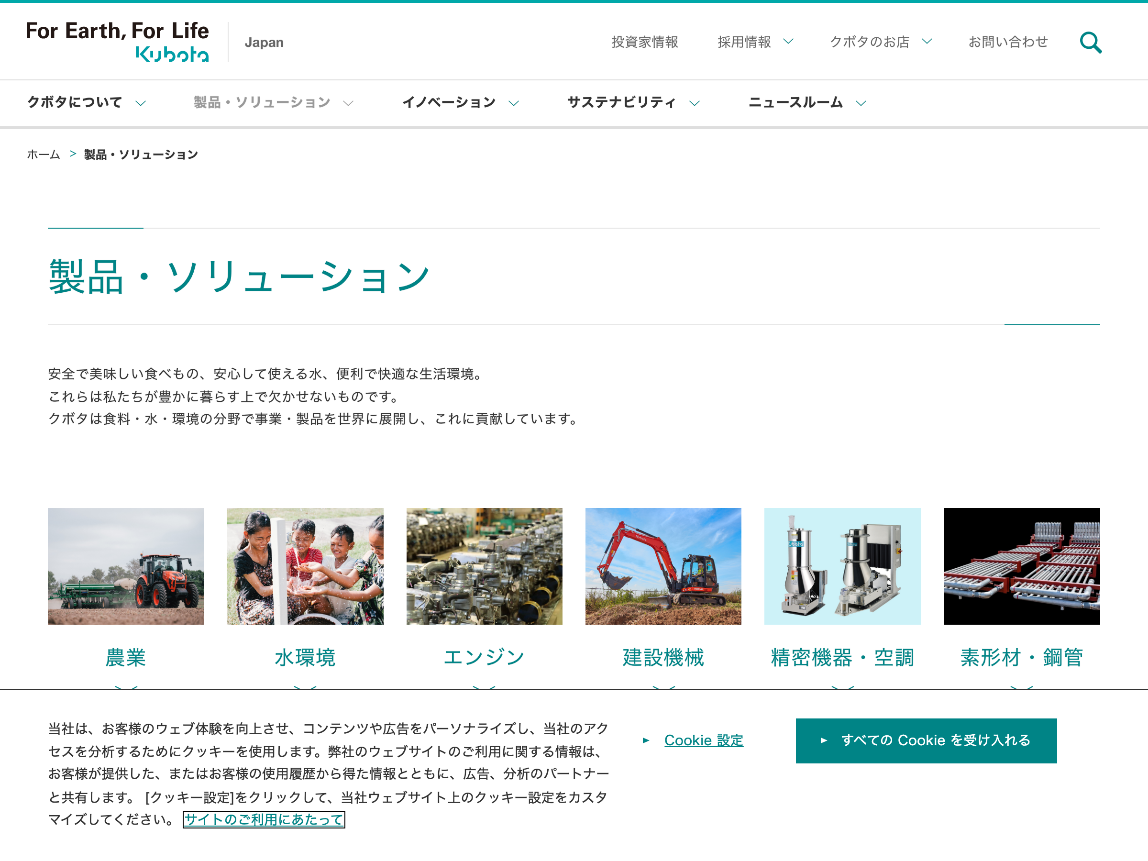Viewport: 1148px width, 861px height.
Task: Open the 精密機器・空調 equipment thumbnail
Action: pyautogui.click(x=843, y=566)
